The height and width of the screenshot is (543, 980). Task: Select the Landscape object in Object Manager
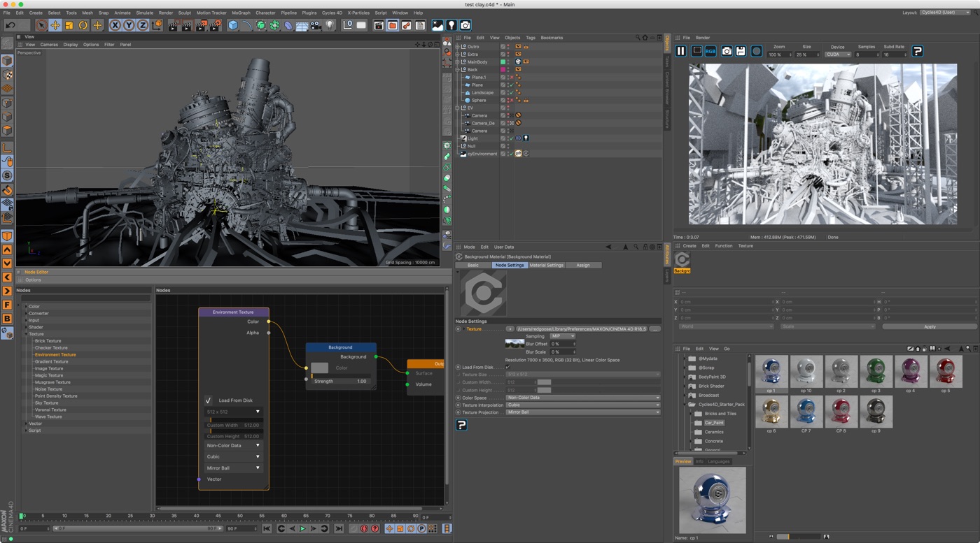point(482,93)
